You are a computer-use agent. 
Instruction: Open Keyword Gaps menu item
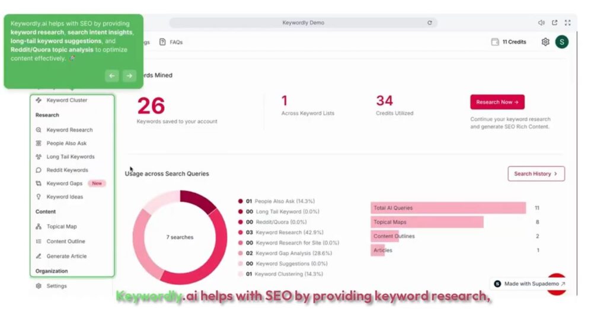[64, 184]
